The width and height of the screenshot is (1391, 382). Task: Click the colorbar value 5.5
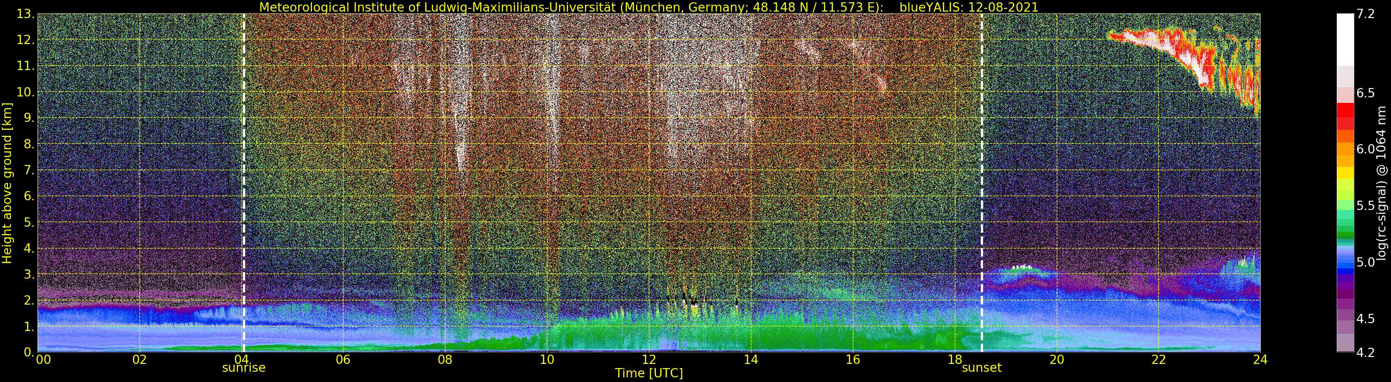point(1366,206)
